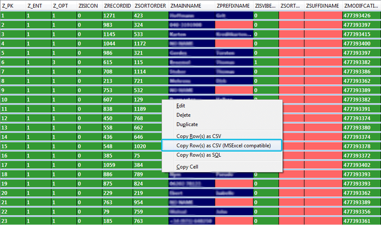Image resolution: width=381 pixels, height=225 pixels.
Task: Select ZSORTORDER cell 1020
Action: 148,146
